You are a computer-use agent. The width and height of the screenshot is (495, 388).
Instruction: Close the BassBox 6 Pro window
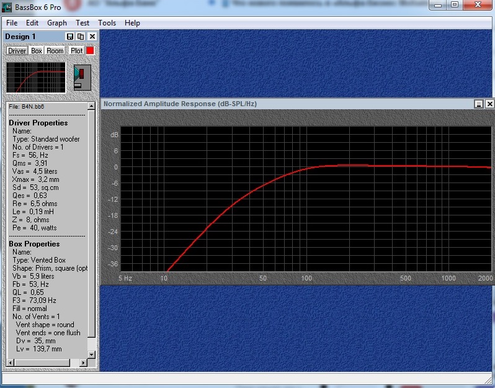478,5
